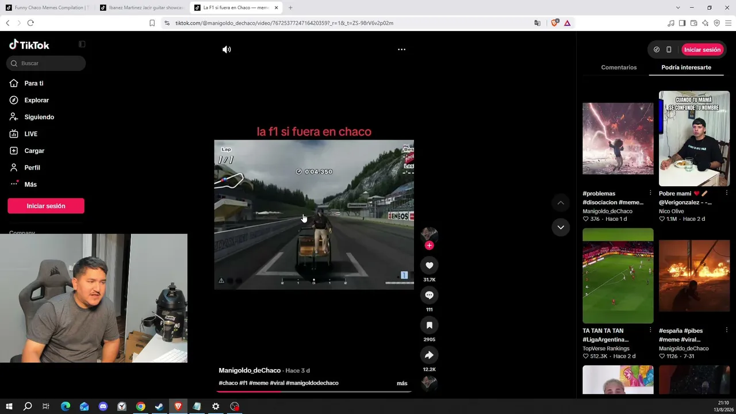The image size is (736, 414).
Task: Open the soccer field video thumbnail
Action: pos(618,276)
